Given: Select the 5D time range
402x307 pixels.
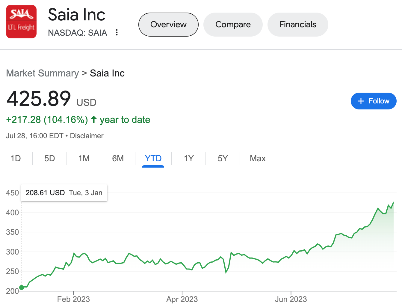Looking at the screenshot, I should 50,158.
